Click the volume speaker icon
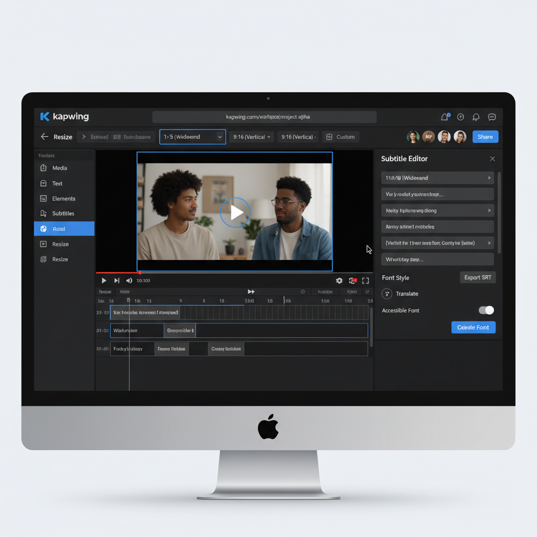537x537 pixels. [x=129, y=281]
